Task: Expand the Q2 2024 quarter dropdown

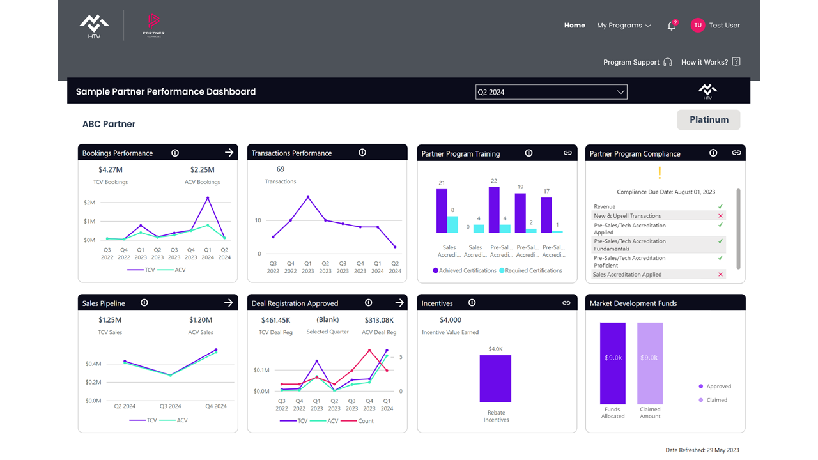Action: (551, 92)
